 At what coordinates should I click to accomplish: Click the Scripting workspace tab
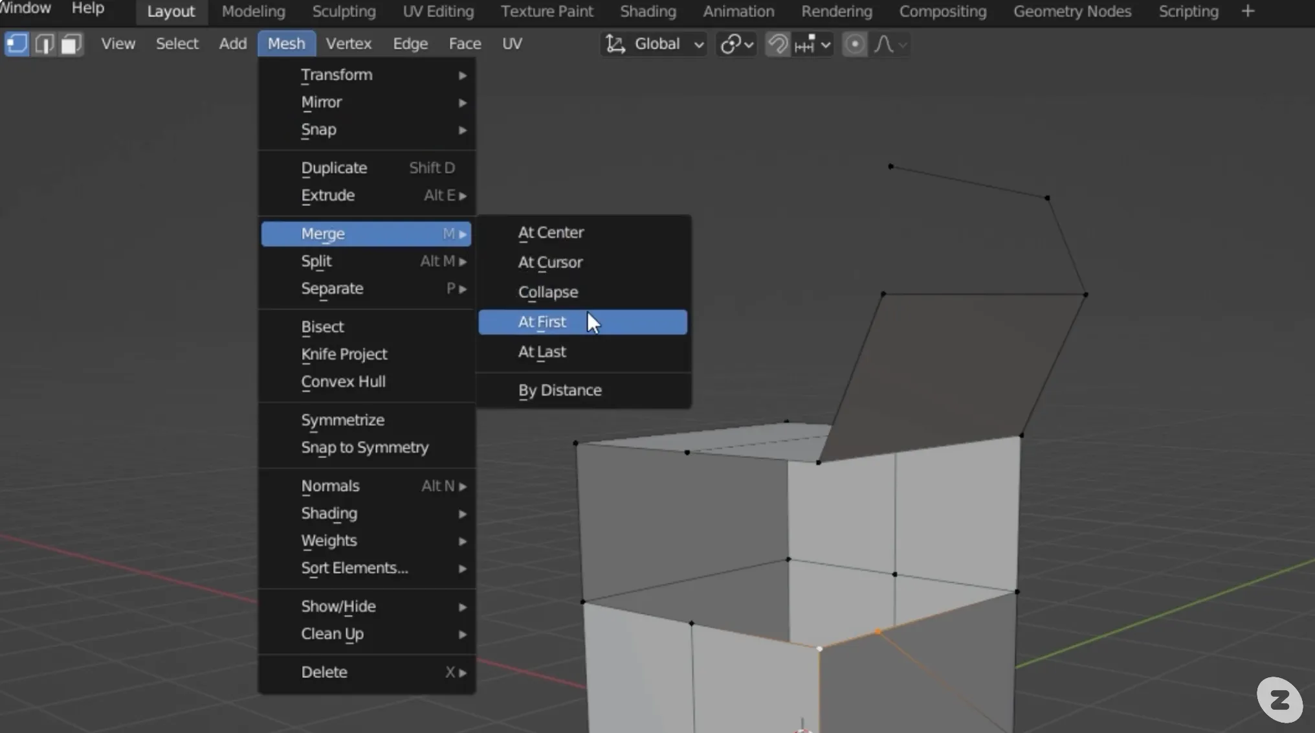1189,10
